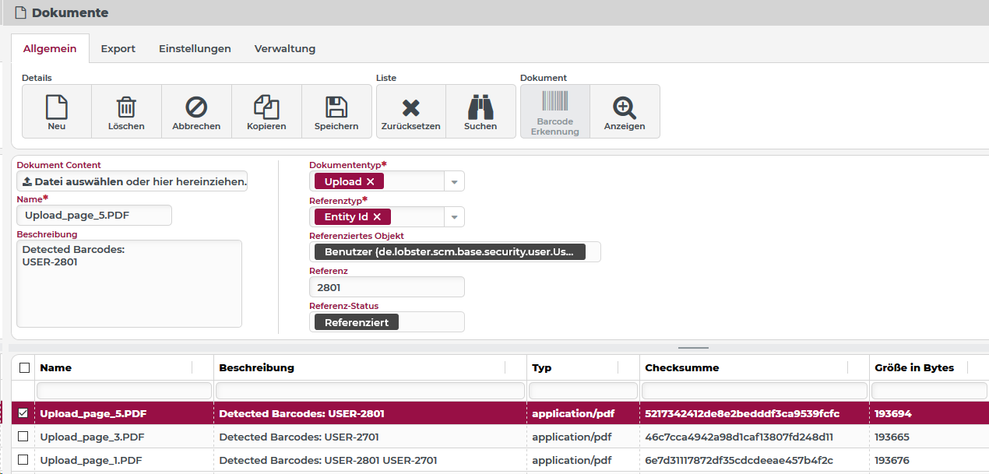
Task: Click the Neu document icon
Action: (x=57, y=107)
